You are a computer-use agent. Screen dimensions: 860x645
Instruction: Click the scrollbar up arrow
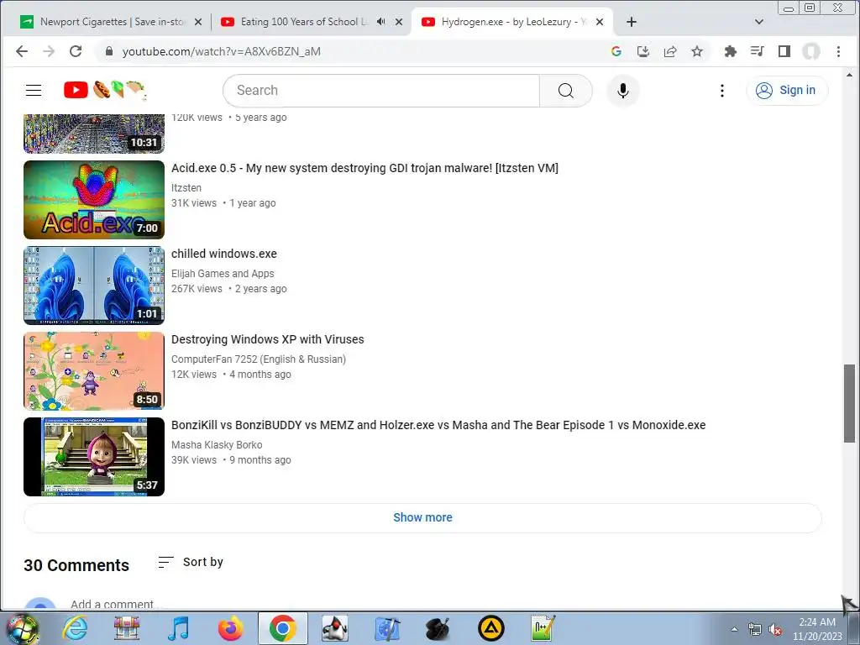coord(849,74)
